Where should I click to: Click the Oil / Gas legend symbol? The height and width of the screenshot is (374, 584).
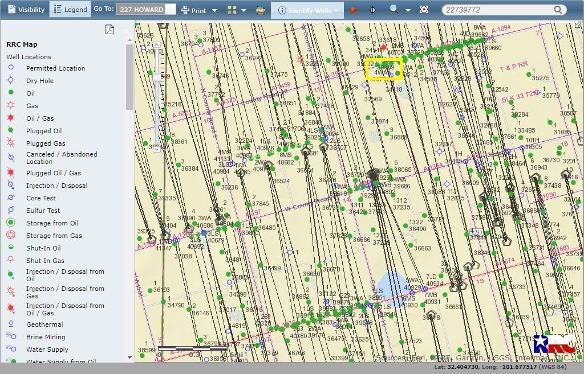11,118
